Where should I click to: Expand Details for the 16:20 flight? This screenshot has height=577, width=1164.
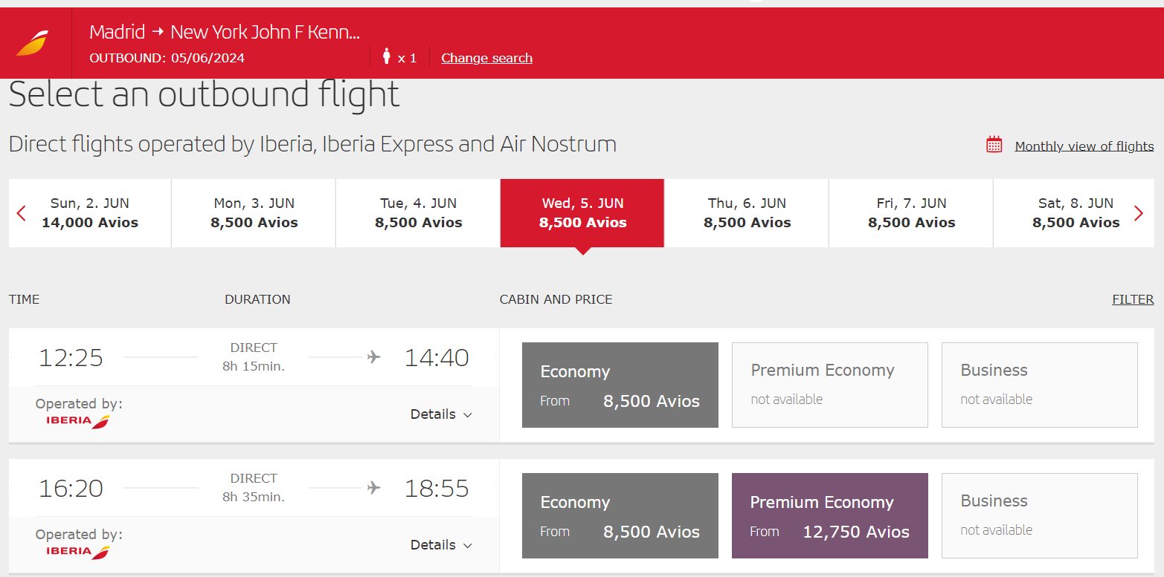tap(441, 545)
